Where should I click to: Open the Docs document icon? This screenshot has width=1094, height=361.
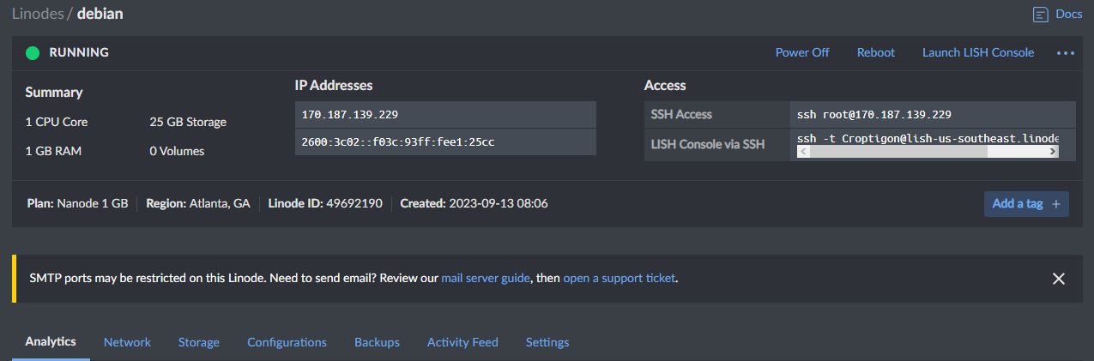coord(1041,14)
